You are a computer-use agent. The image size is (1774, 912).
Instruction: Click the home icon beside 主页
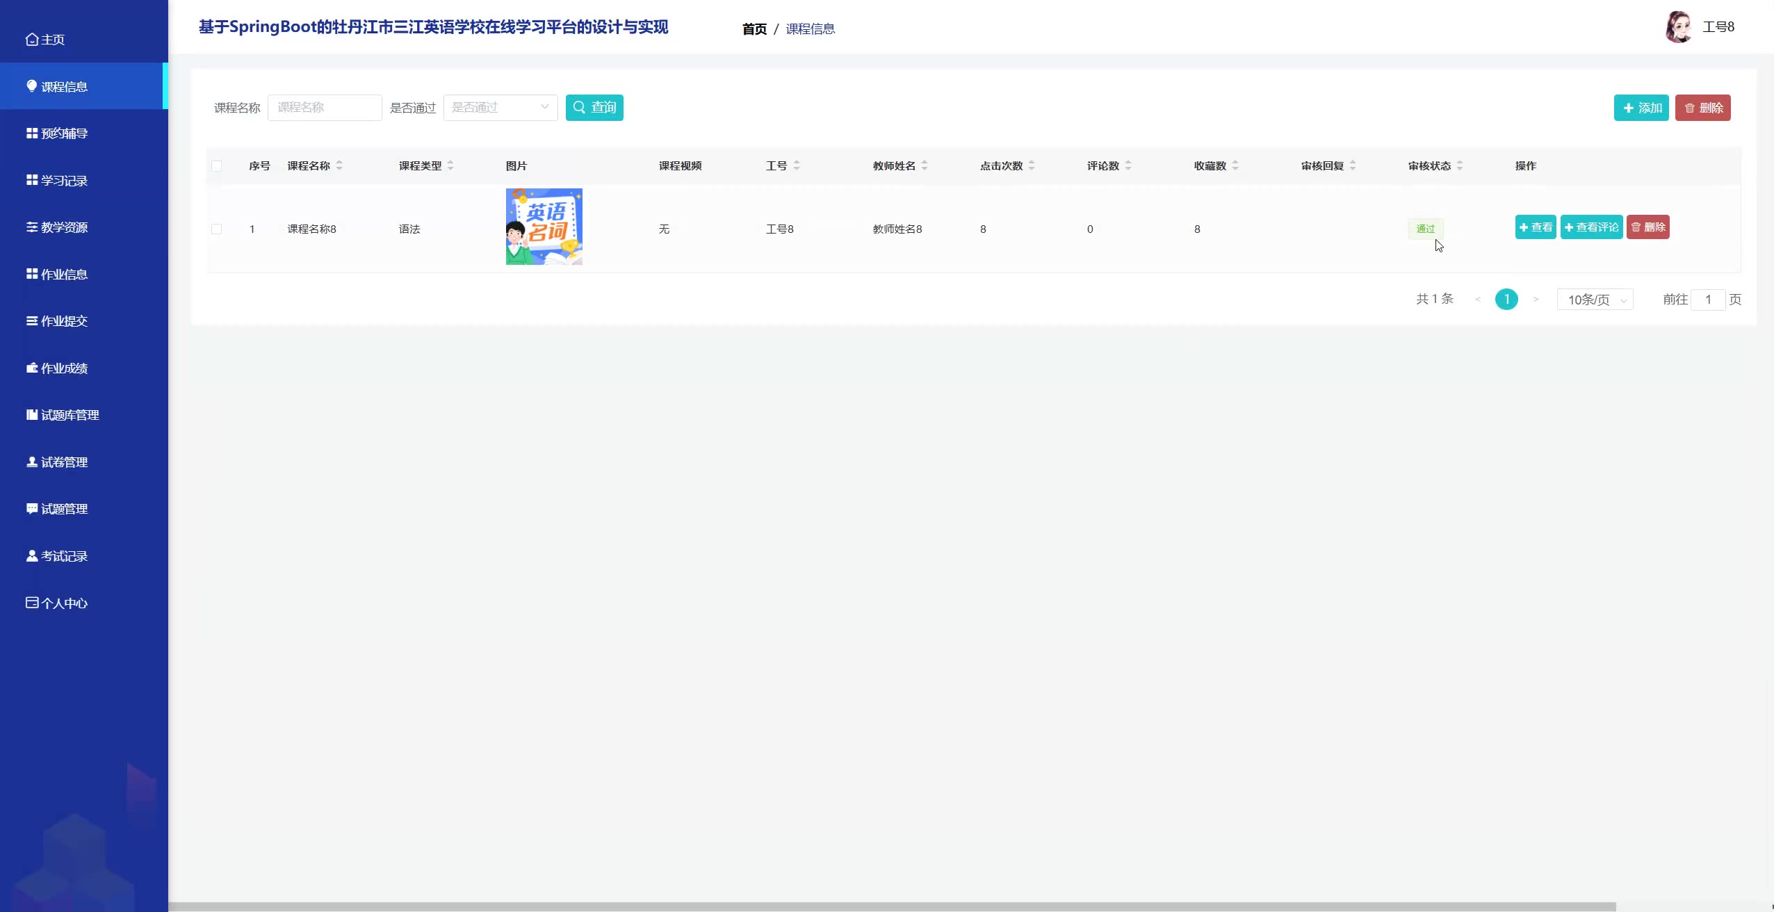(x=32, y=40)
